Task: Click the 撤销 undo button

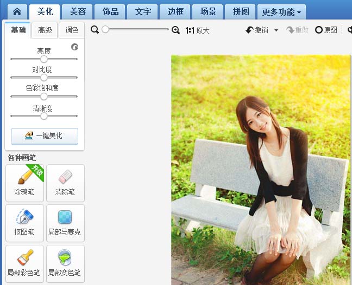Action: coord(257,30)
